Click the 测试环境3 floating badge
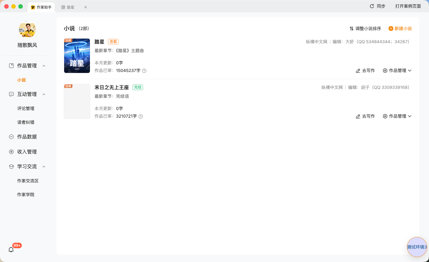429x262 pixels. tap(417, 247)
